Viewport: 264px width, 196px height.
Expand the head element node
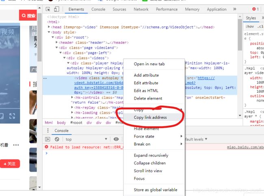pos(49,27)
